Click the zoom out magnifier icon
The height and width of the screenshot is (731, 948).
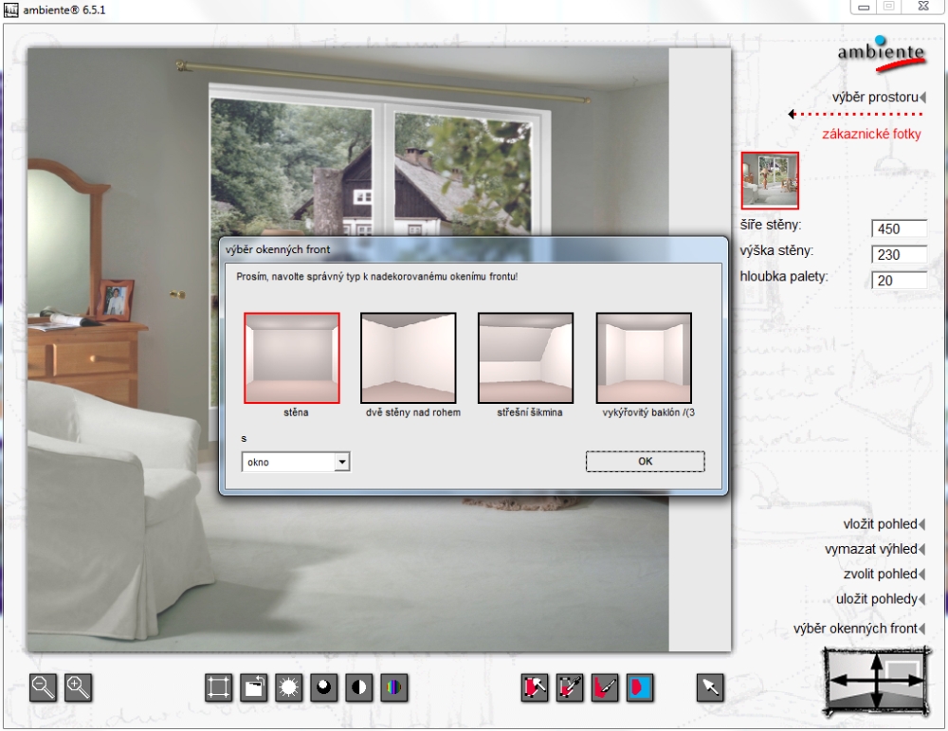(x=43, y=687)
